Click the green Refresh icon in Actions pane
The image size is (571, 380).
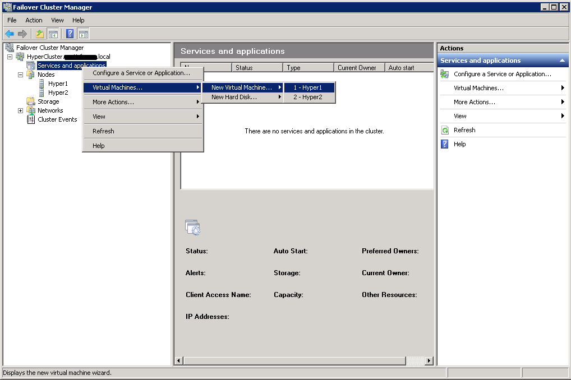(x=445, y=130)
